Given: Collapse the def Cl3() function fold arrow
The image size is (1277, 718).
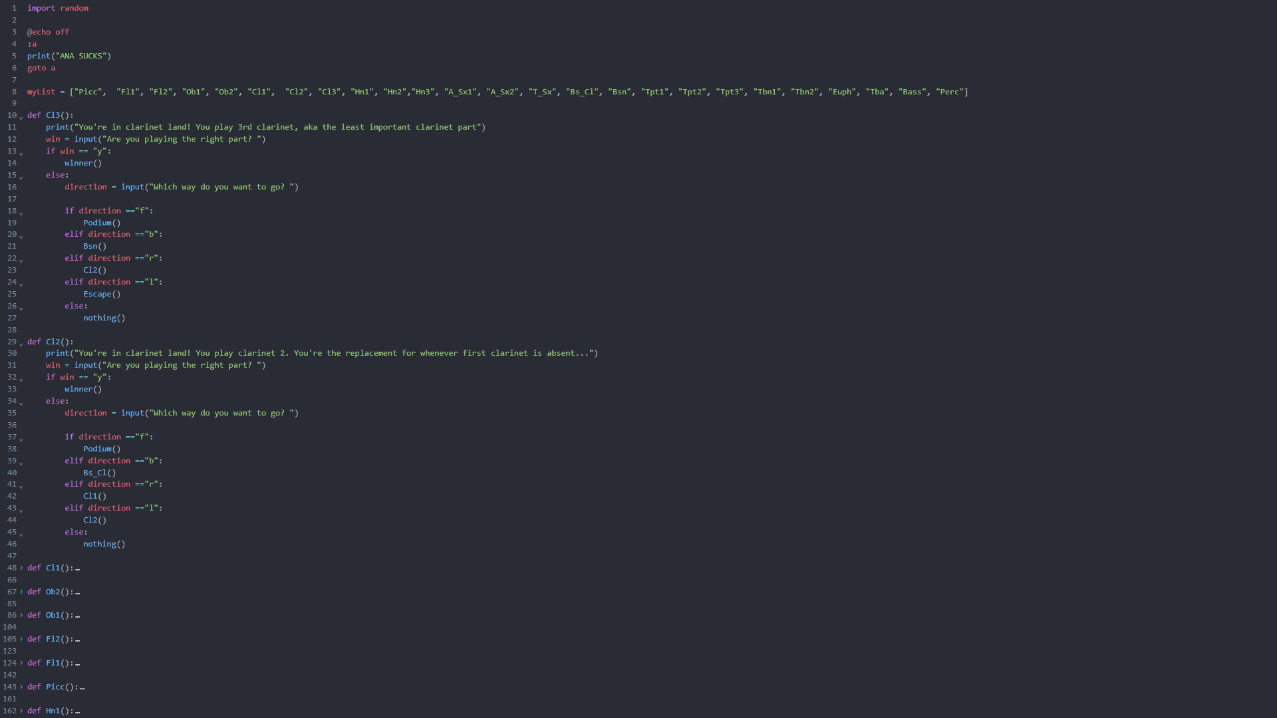Looking at the screenshot, I should (21, 116).
